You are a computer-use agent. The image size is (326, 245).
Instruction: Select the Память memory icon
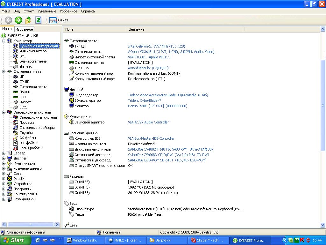(x=15, y=92)
